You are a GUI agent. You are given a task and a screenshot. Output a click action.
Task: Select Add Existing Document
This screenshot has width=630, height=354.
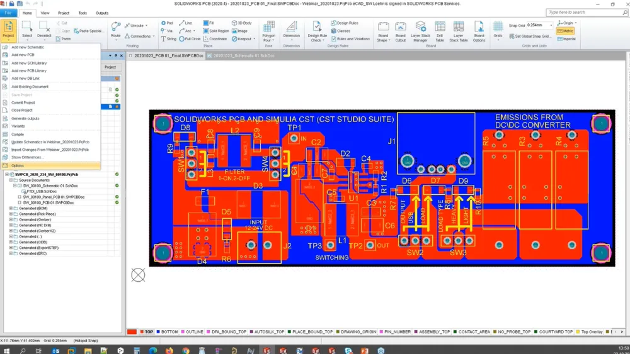(x=50, y=87)
